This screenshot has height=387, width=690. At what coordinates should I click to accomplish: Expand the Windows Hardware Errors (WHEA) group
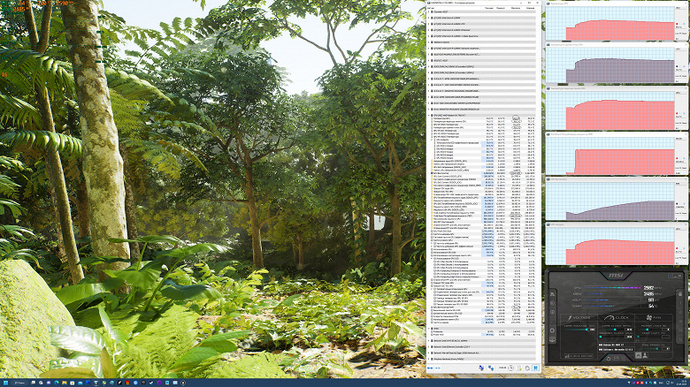pyautogui.click(x=429, y=360)
